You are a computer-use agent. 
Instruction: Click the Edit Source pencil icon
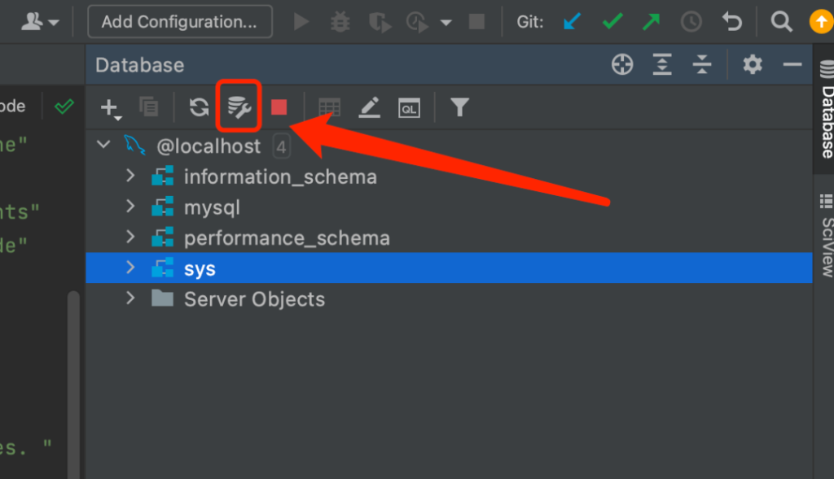point(370,107)
